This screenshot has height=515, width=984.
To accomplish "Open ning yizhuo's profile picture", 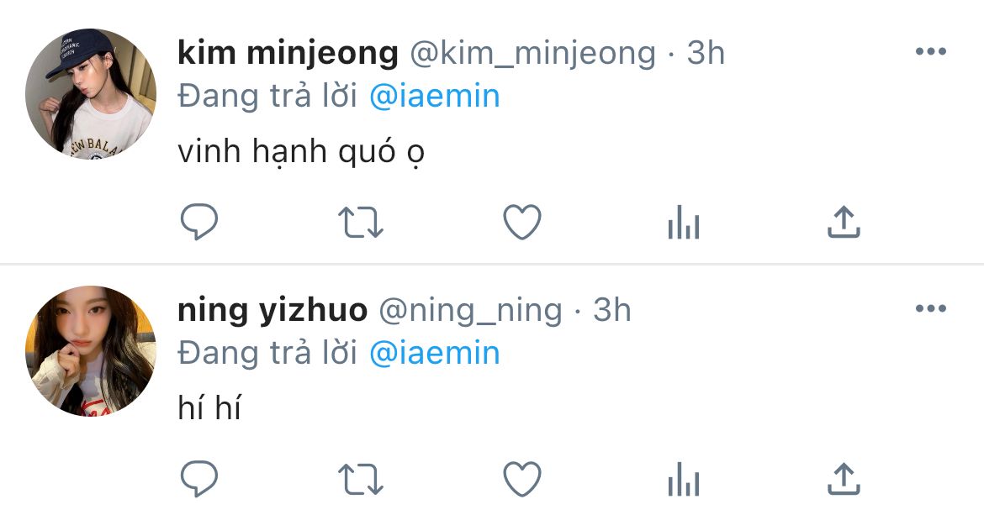I will tap(90, 351).
